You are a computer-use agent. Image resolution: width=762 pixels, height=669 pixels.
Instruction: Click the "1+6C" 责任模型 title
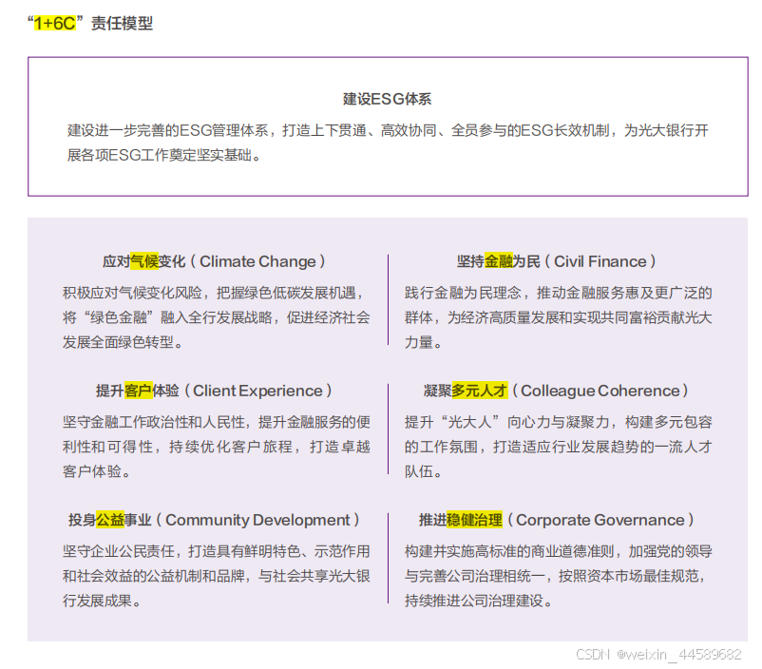pos(90,23)
